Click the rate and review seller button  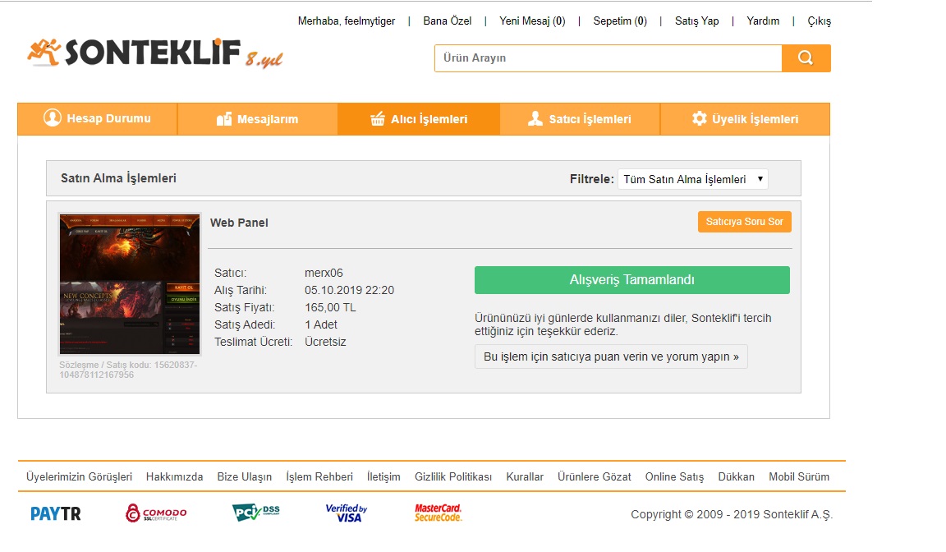tap(611, 356)
